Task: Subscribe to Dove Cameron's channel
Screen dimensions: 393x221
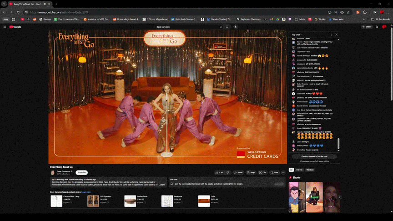Action: pos(81,173)
